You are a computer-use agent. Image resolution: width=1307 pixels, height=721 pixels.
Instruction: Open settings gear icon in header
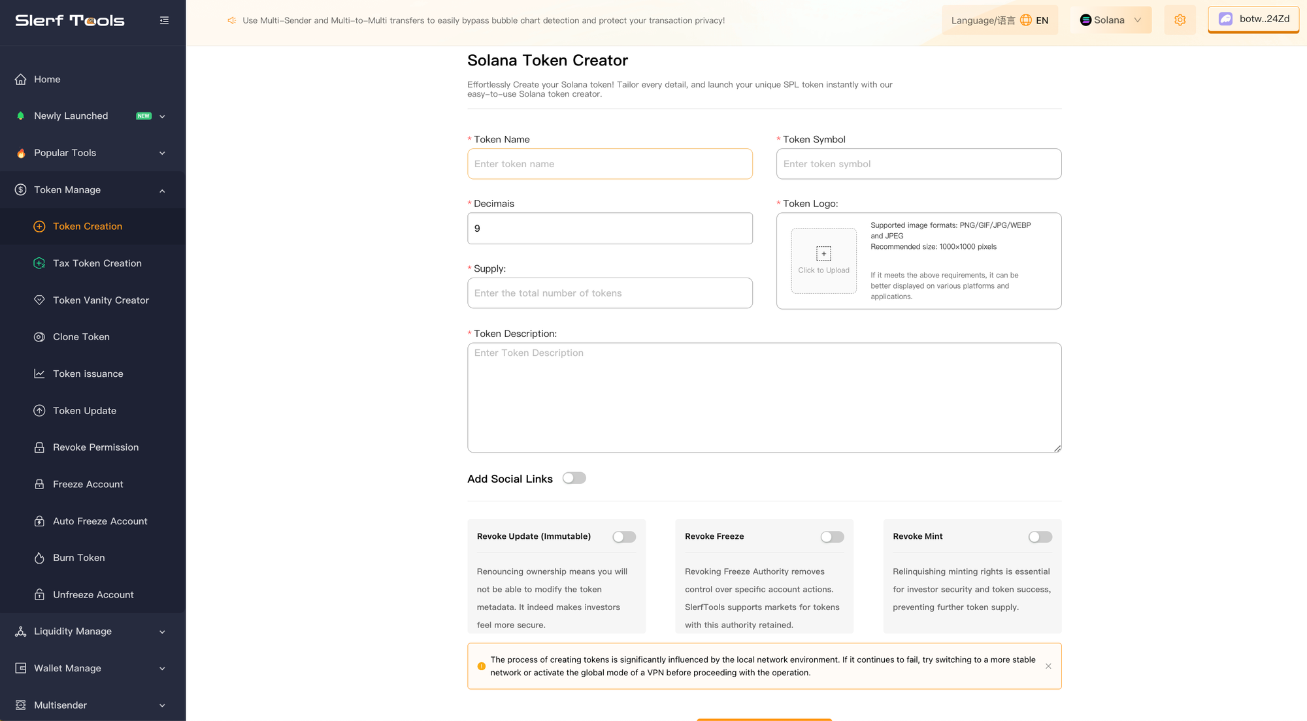click(1180, 20)
